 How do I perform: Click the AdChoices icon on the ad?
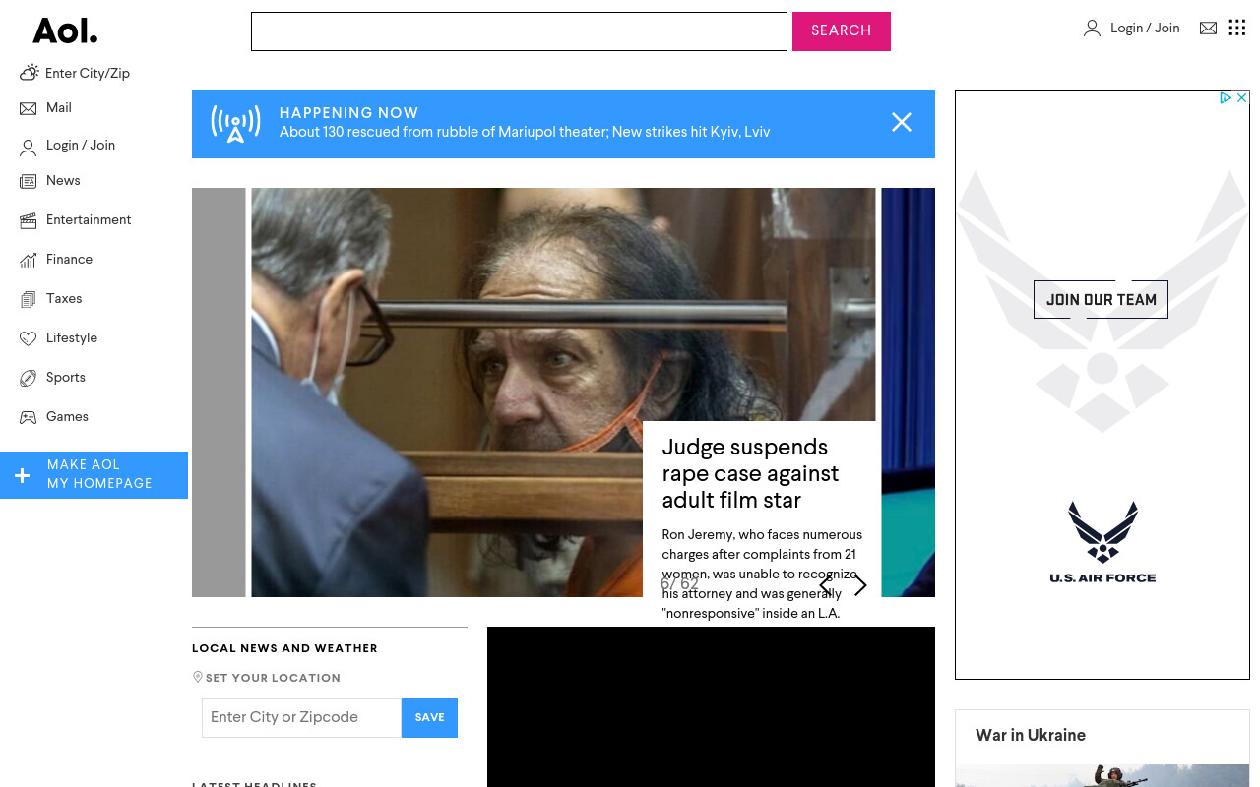tap(1226, 97)
